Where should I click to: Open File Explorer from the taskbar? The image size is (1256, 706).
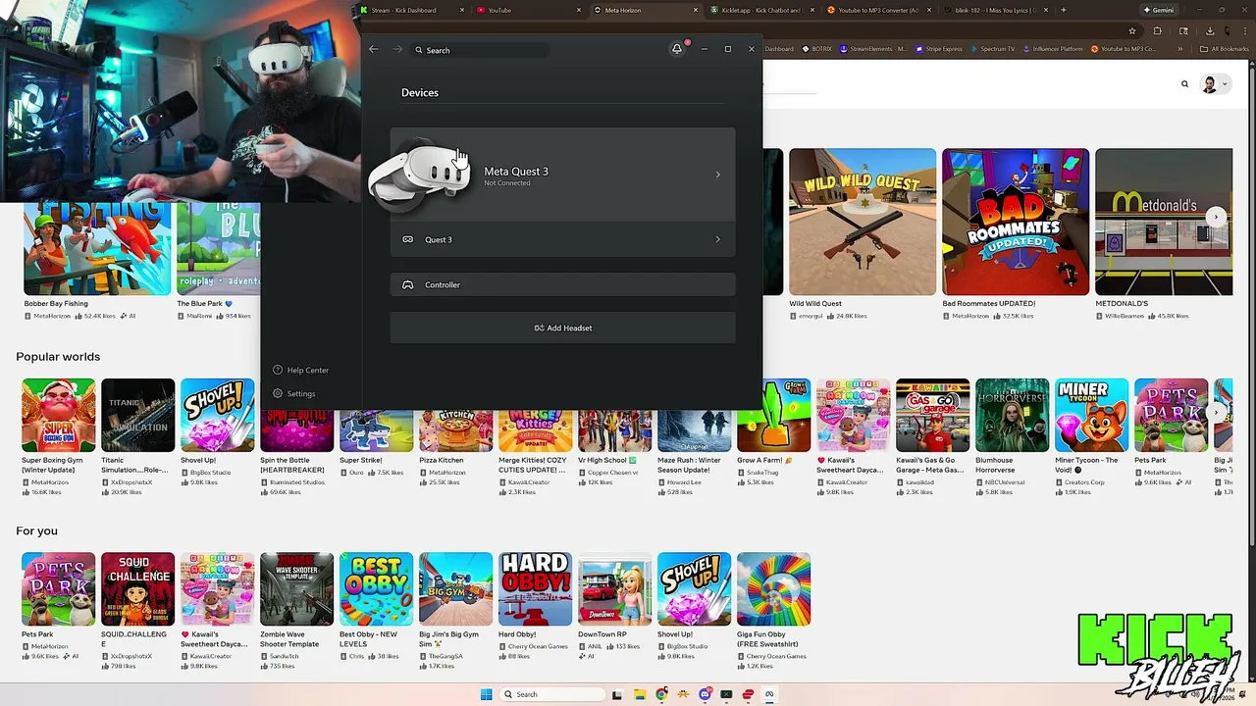[640, 694]
